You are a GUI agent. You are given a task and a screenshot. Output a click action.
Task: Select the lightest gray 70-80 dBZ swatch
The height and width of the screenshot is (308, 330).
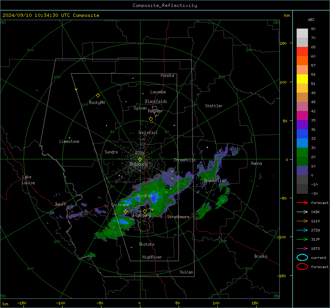click(x=302, y=33)
